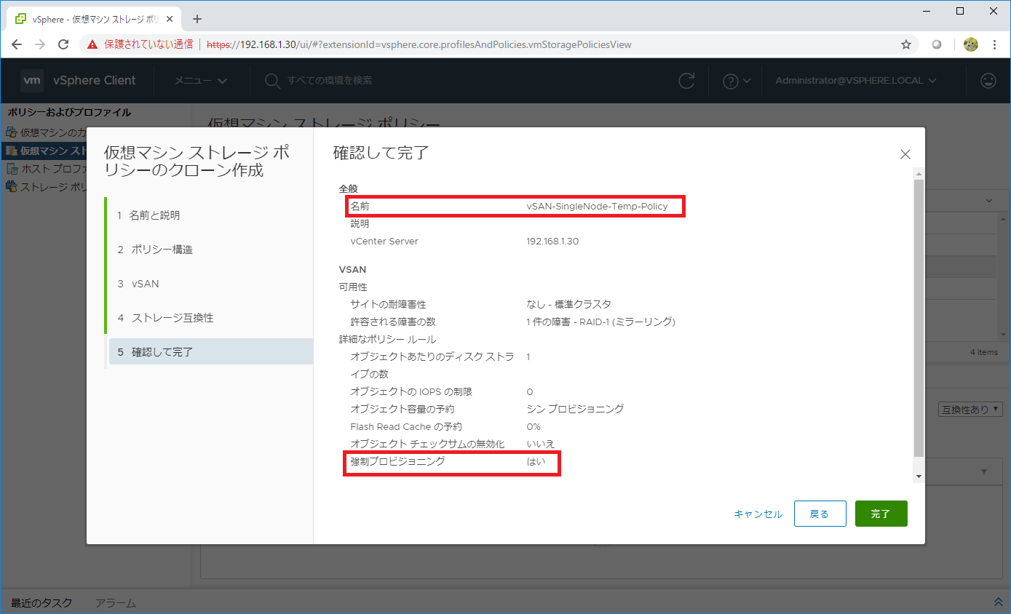Cancel the wizard with キャンセル
Screen dimensions: 1011x614
pyautogui.click(x=758, y=514)
